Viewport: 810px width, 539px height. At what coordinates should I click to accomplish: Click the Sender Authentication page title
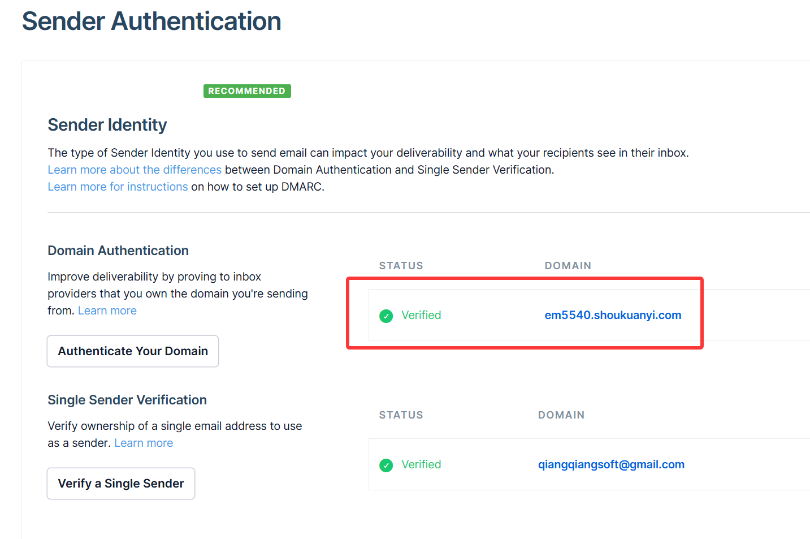pyautogui.click(x=151, y=21)
